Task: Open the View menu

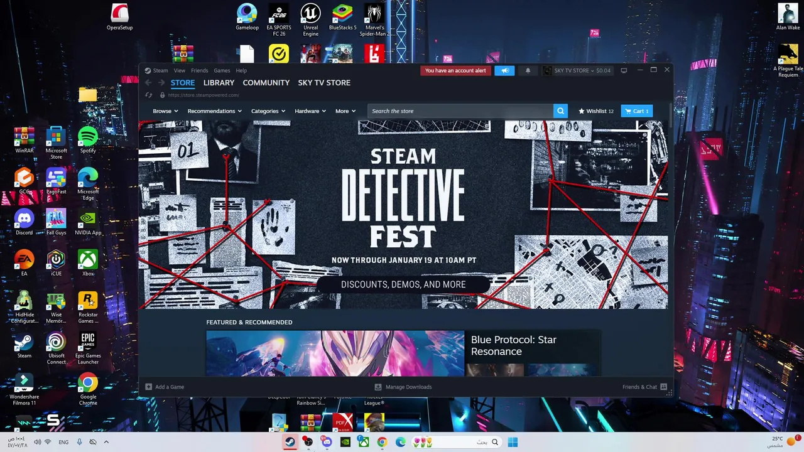Action: (x=179, y=70)
